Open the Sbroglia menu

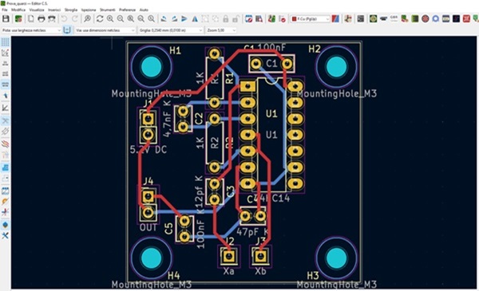[71, 10]
